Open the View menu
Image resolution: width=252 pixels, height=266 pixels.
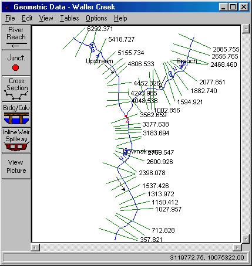[x=46, y=18]
